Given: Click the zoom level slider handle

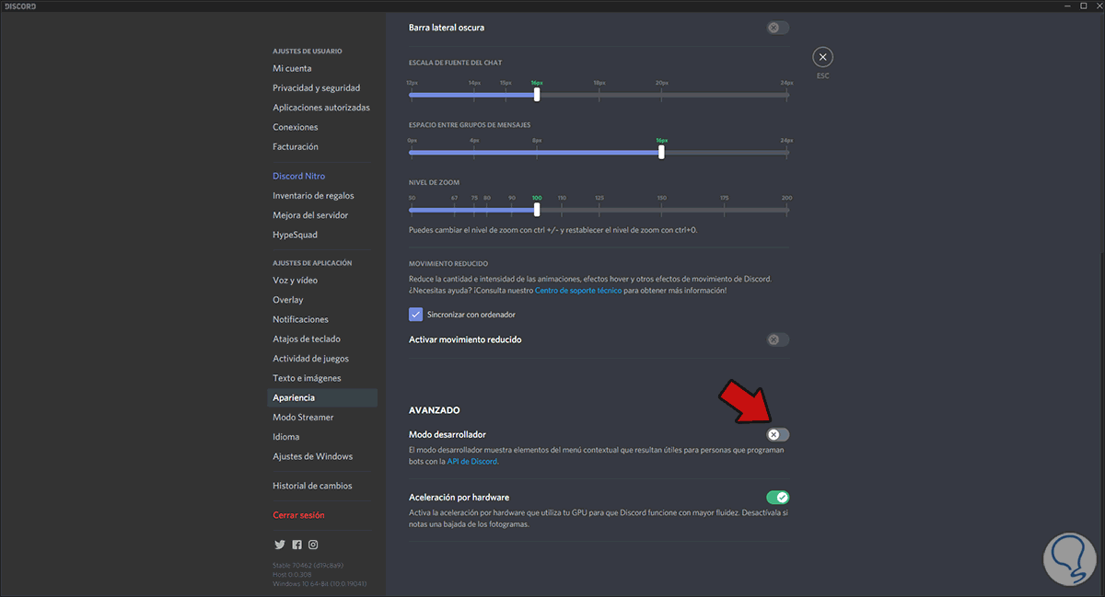Looking at the screenshot, I should click(537, 210).
